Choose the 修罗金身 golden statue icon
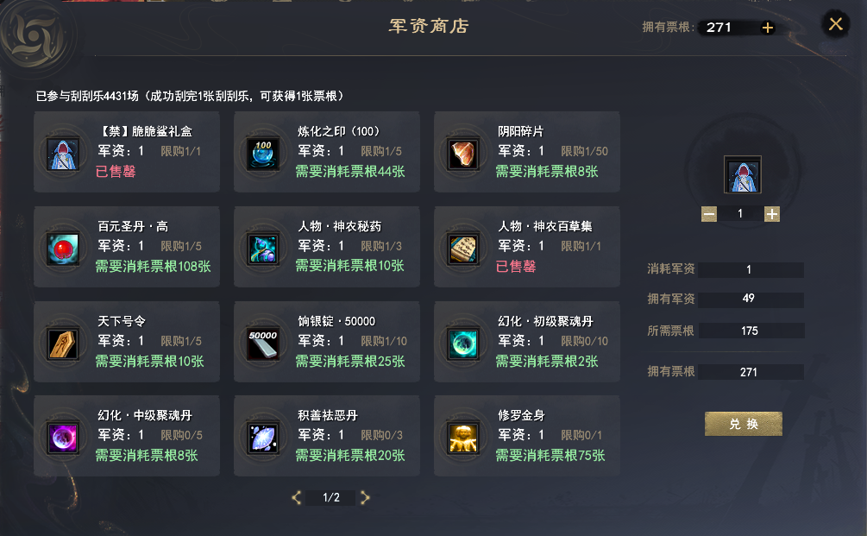 (462, 438)
